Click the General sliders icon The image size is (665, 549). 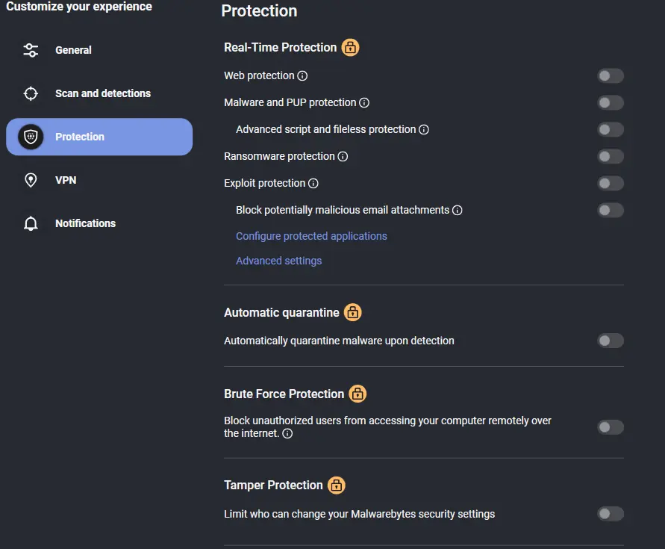click(x=31, y=50)
